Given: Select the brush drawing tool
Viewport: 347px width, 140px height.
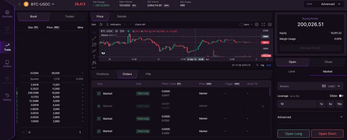Looking at the screenshot, I should (94, 50).
